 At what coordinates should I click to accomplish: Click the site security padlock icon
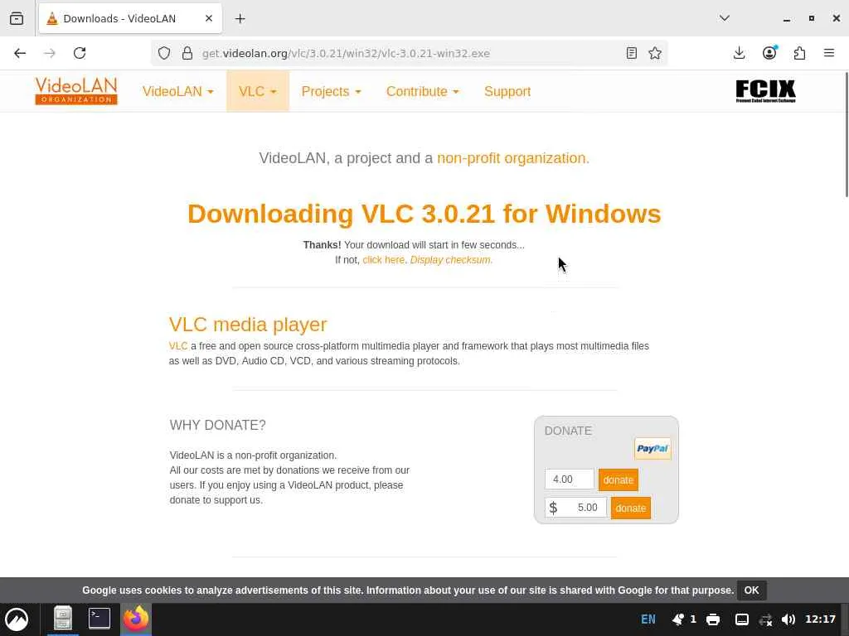coord(187,53)
